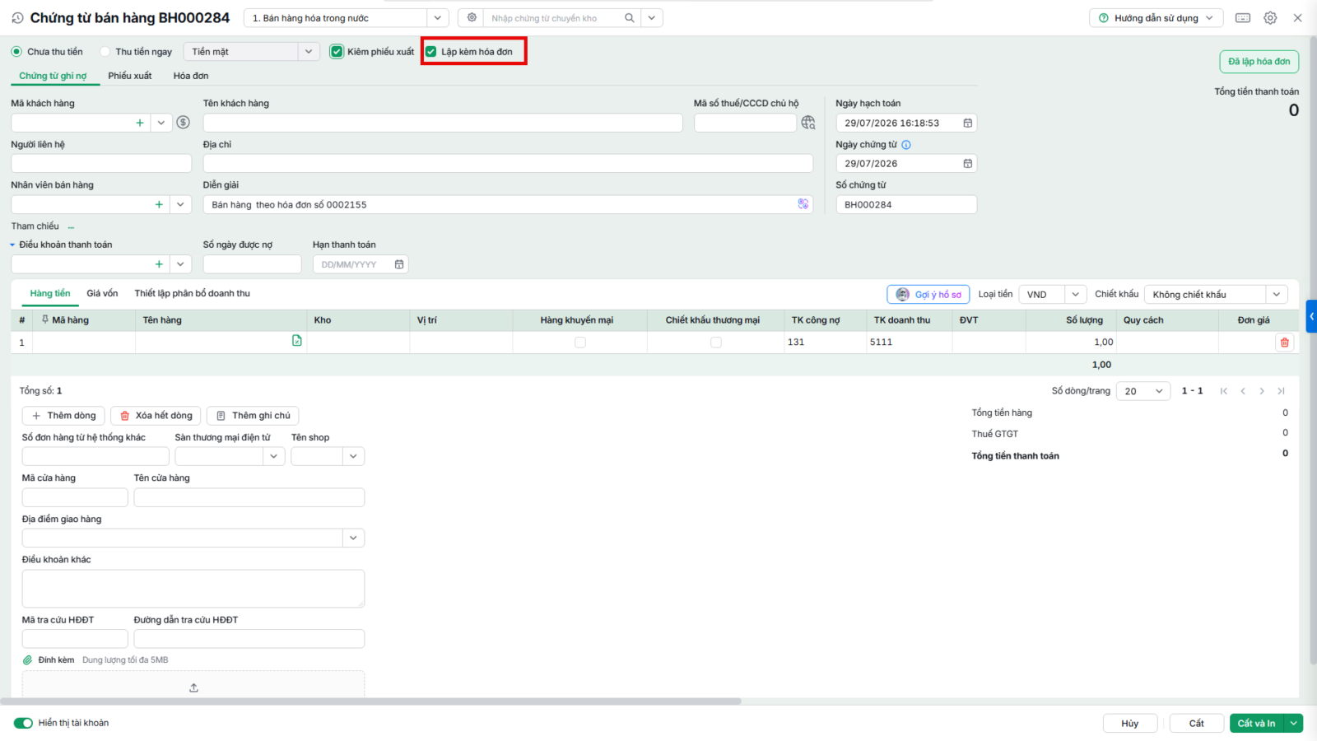This screenshot has height=741, width=1317.
Task: Switch to the Chứng từ ghi nợ tab
Action: coord(53,76)
